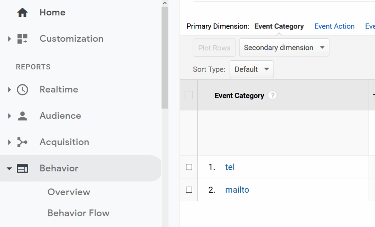Screen dimensions: 375x227
Task: Open the Sort Type Default dropdown
Action: click(x=252, y=69)
